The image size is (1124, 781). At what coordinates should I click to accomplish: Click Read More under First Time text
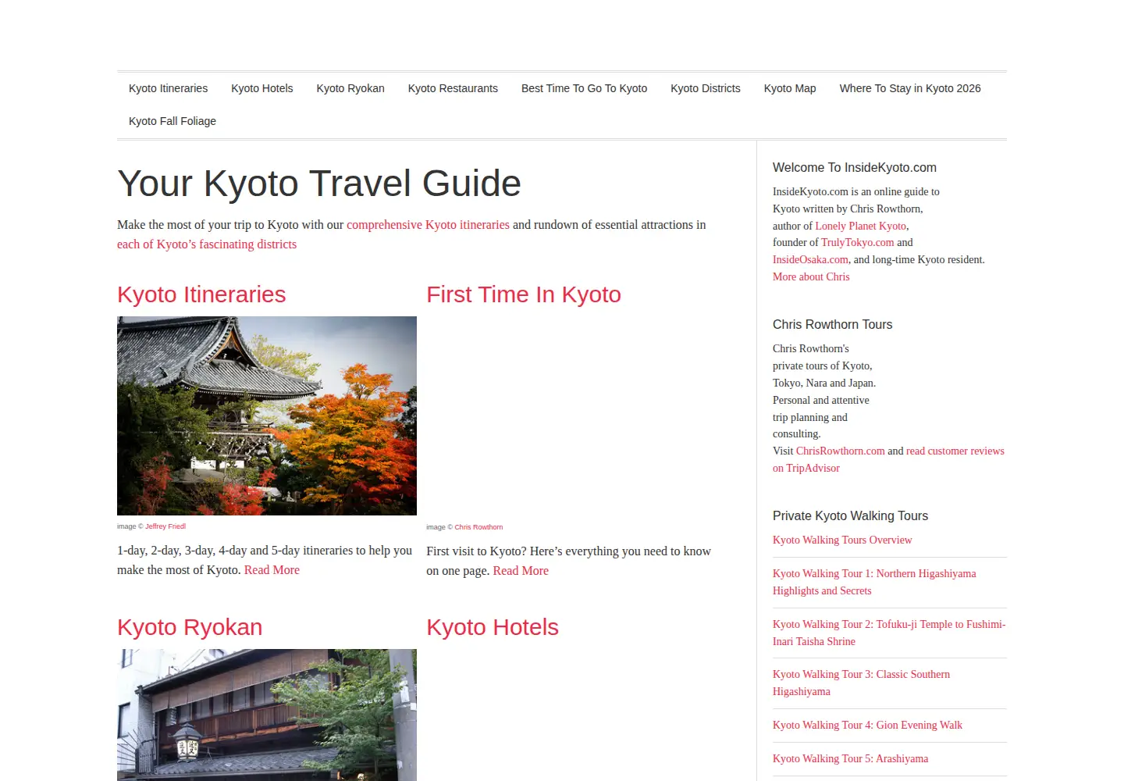tap(521, 571)
